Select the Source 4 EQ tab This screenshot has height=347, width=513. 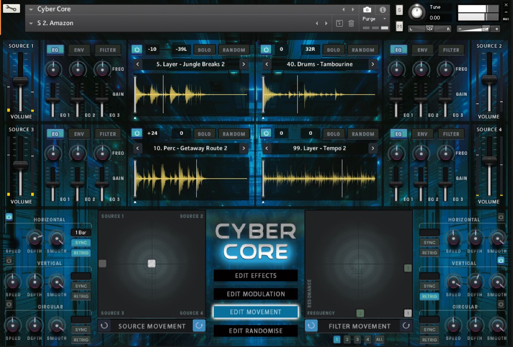click(398, 134)
